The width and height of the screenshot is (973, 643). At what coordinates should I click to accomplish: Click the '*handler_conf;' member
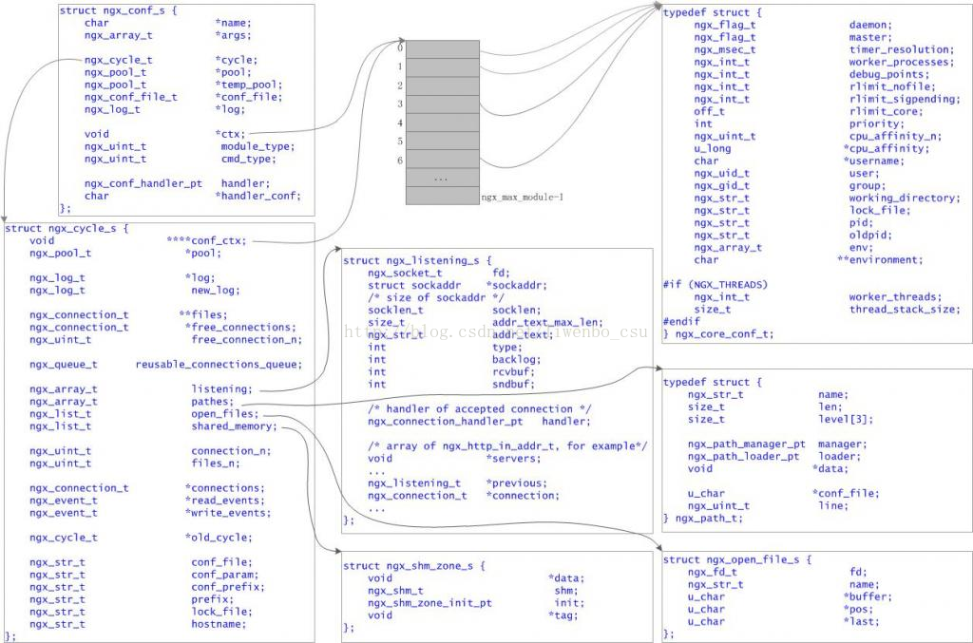(x=258, y=196)
